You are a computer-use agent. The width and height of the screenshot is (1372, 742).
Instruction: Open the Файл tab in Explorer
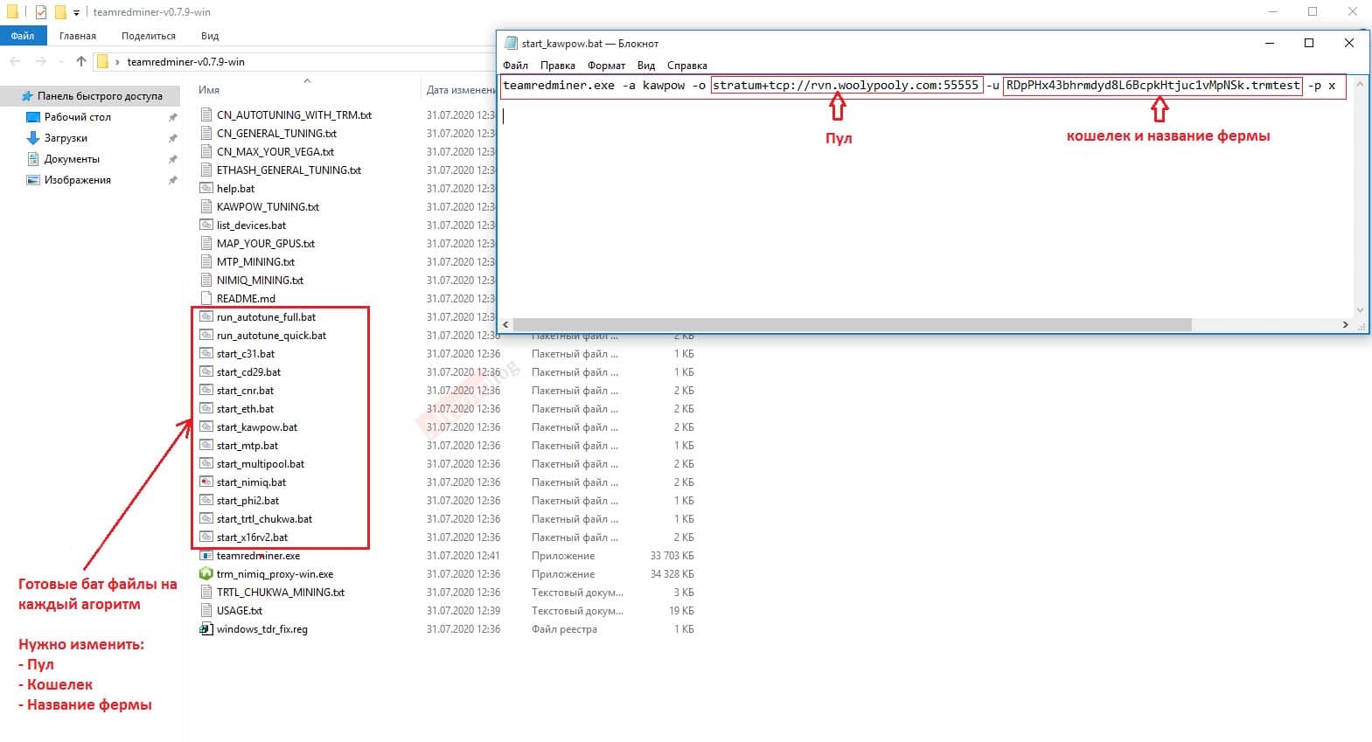[x=23, y=36]
